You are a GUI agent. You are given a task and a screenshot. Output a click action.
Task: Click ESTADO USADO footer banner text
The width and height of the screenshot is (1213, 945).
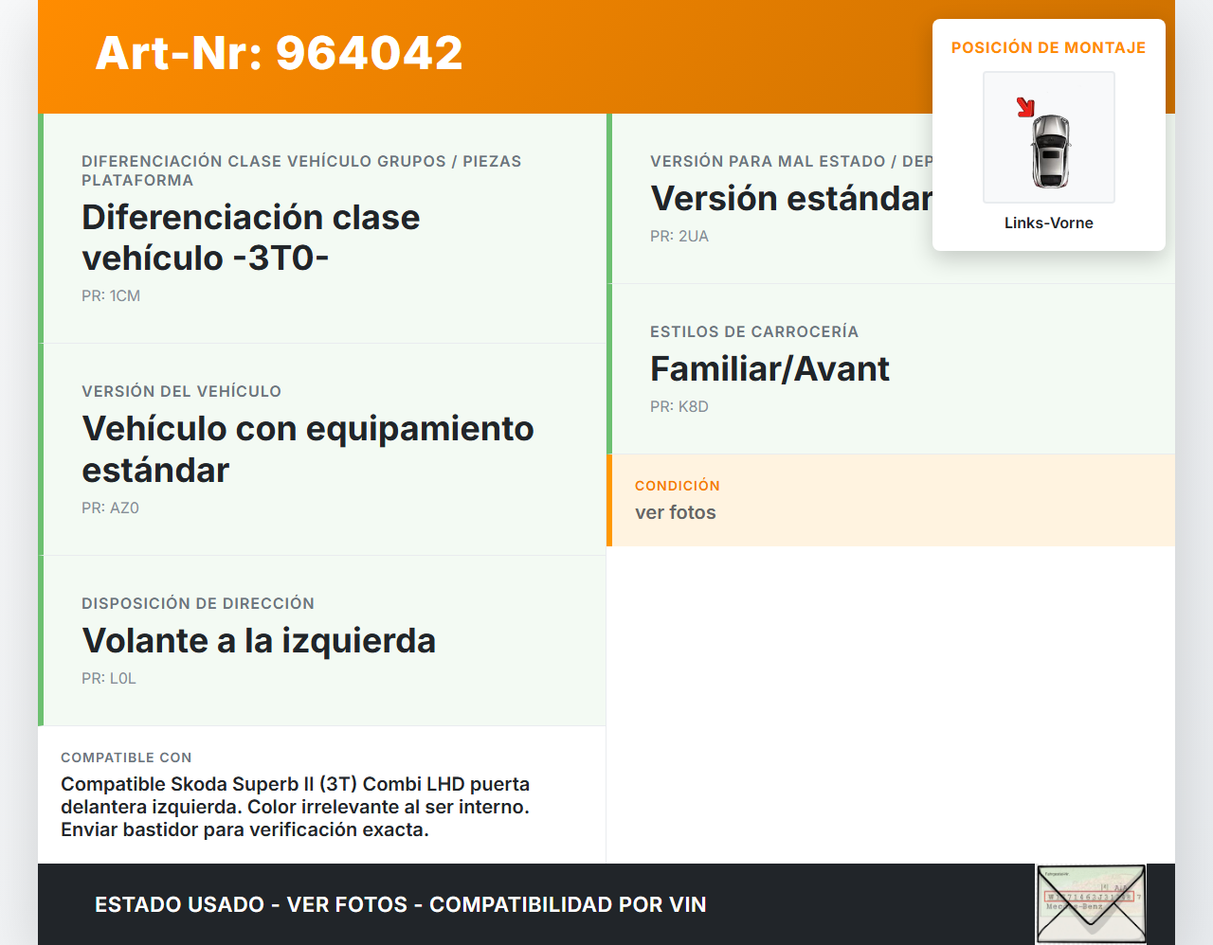[401, 904]
